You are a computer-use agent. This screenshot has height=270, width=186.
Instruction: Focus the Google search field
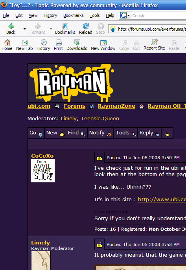(159, 16)
